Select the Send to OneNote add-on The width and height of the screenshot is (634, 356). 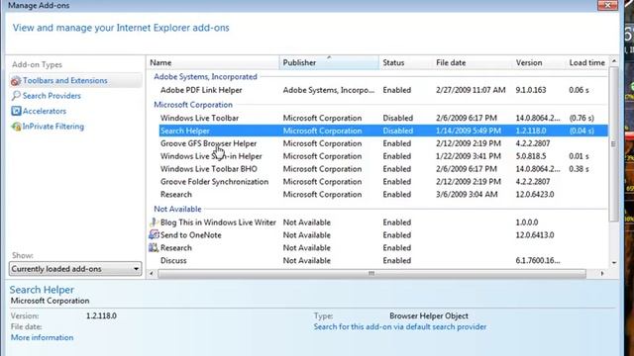pos(377,235)
